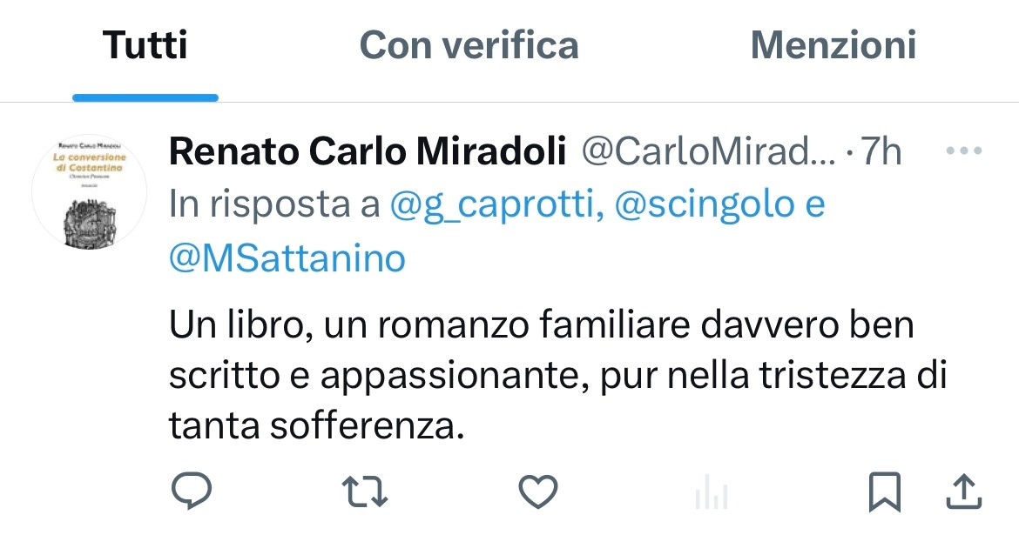Switch to the Tutti tab
Viewport: 1019px width, 535px height.
[145, 45]
